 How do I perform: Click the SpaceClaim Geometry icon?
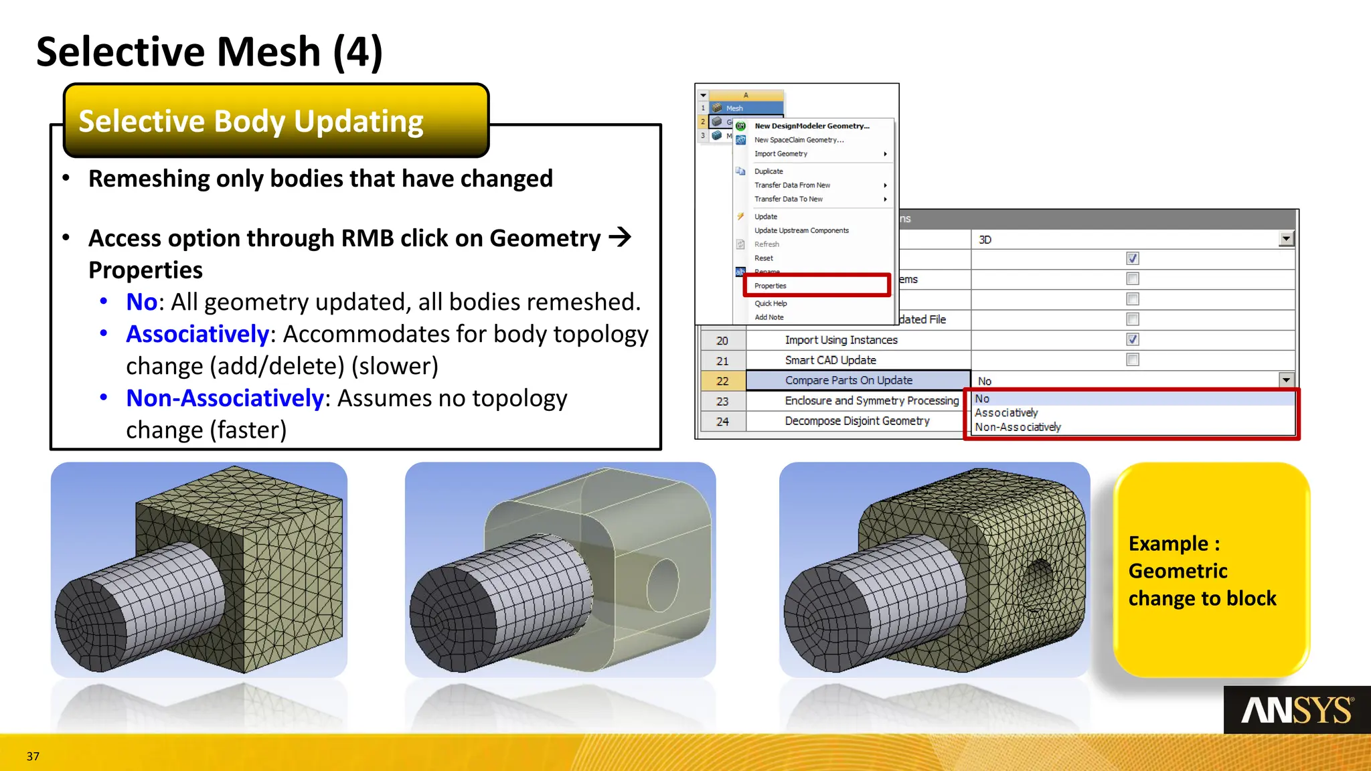coord(740,140)
